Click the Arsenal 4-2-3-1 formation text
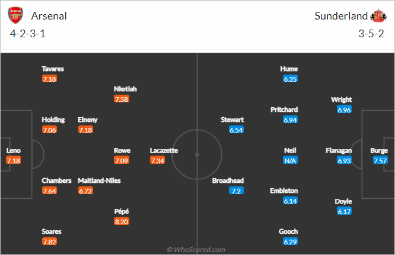The height and width of the screenshot is (255, 395). tap(28, 34)
